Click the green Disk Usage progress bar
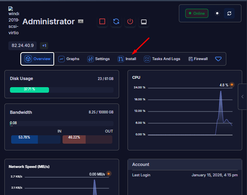Screen dimensions: 247x195 [x=29, y=90]
